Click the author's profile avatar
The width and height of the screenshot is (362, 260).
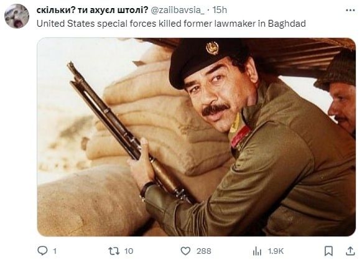click(17, 16)
